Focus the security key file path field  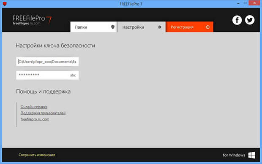47,62
